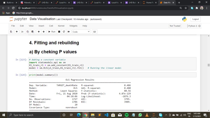The width and height of the screenshot is (210, 118).
Task: Switch to the Build real browser tab
Action: click(x=10, y=3)
